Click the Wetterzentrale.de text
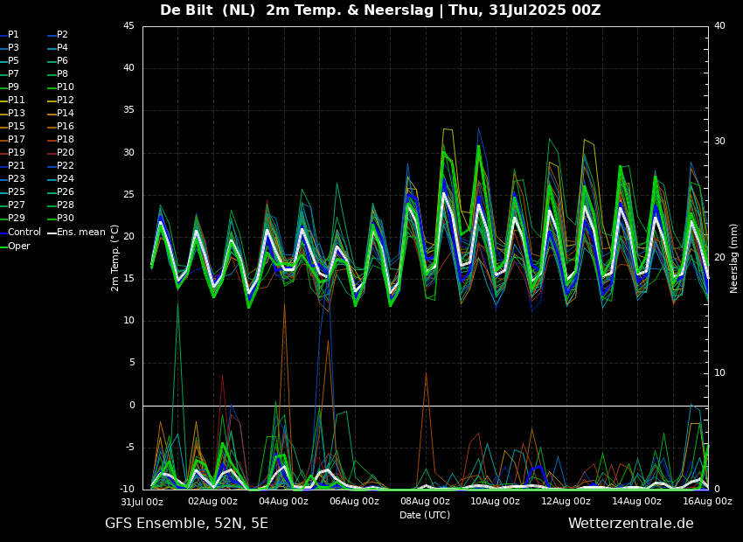This screenshot has width=743, height=542. click(630, 524)
